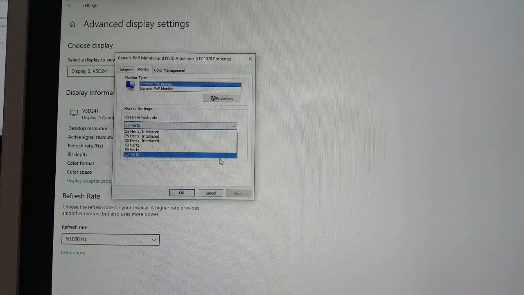Click the Color space label

[x=79, y=172]
